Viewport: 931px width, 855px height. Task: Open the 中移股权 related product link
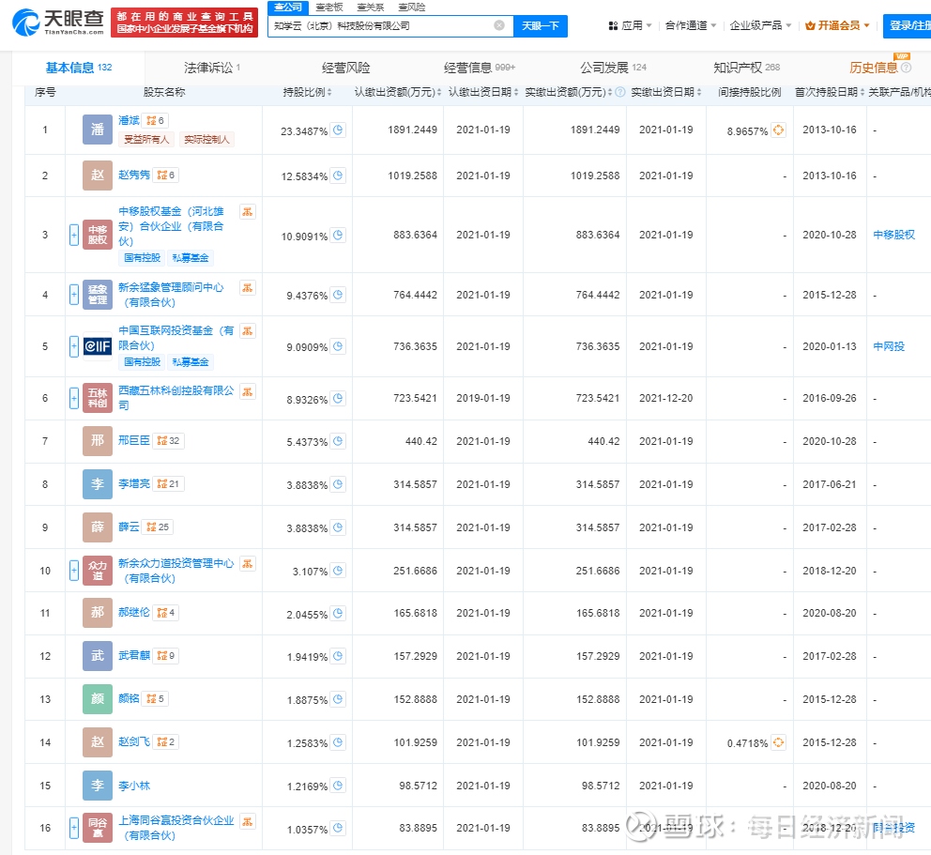[893, 236]
